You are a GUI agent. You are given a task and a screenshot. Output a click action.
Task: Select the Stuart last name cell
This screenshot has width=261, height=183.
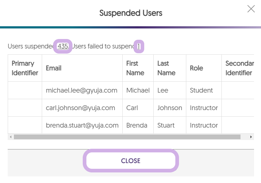point(166,125)
